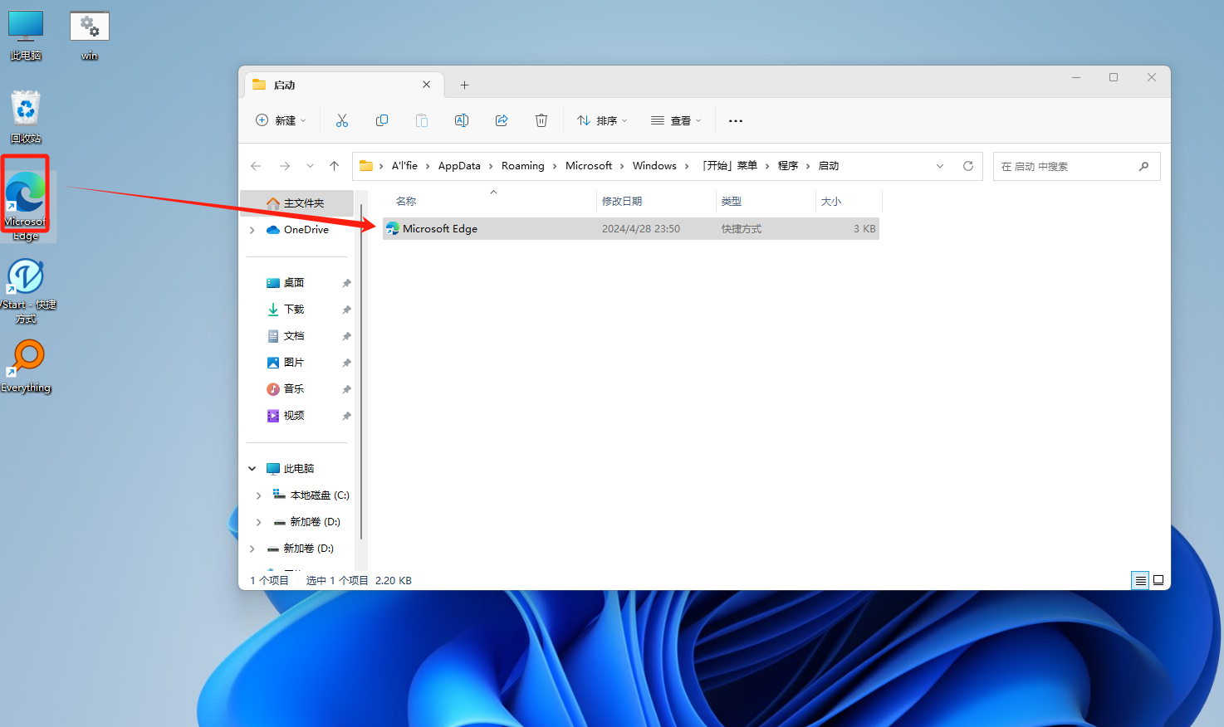Sort by 类型 column header

click(732, 202)
